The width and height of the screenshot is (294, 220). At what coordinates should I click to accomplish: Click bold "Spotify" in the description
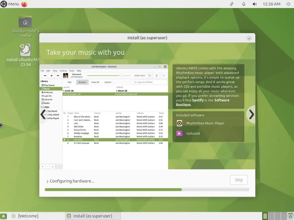click(x=198, y=100)
